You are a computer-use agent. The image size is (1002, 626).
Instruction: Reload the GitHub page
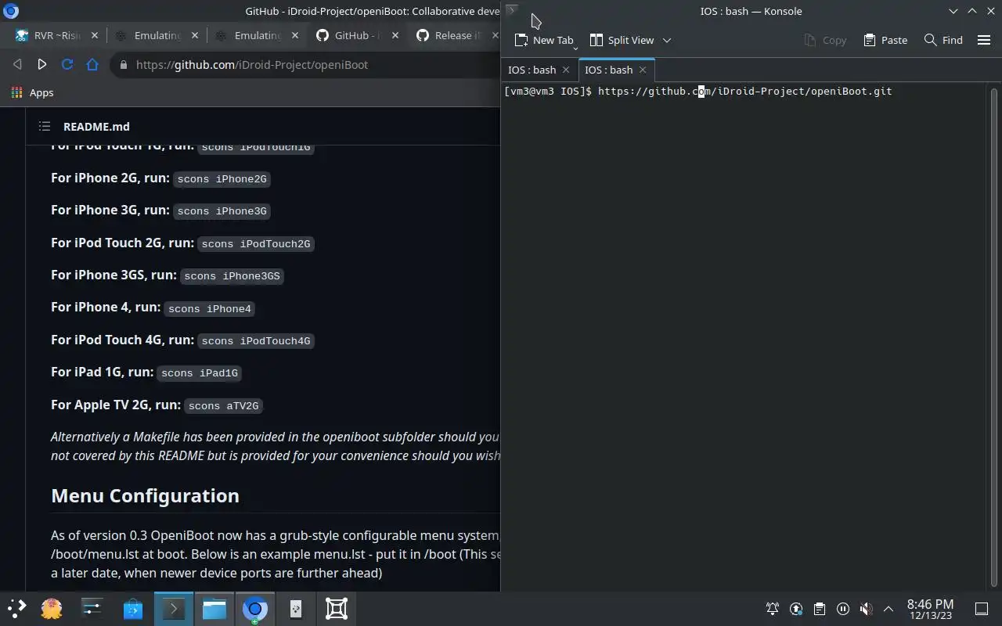(x=67, y=64)
